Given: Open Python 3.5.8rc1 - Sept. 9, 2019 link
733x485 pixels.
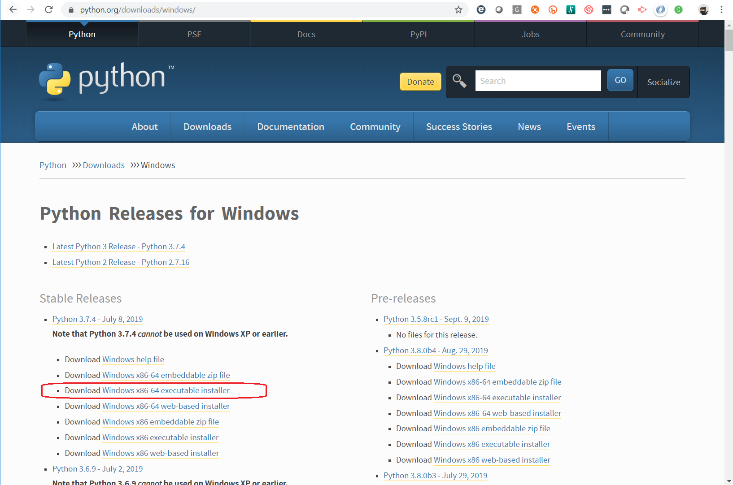Looking at the screenshot, I should 436,319.
